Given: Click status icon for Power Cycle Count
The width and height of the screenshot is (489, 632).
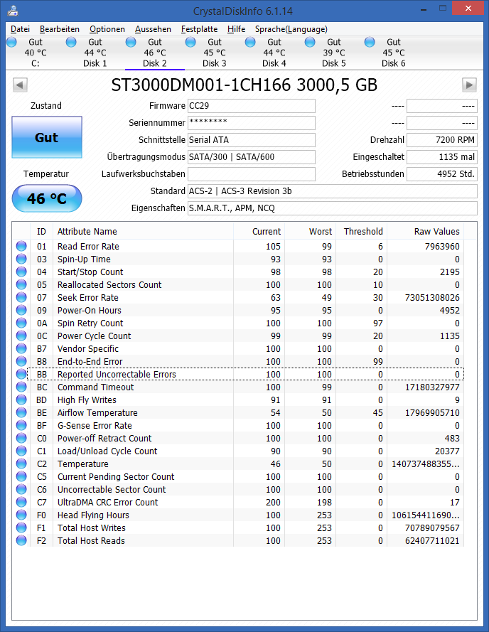Looking at the screenshot, I should tap(21, 336).
